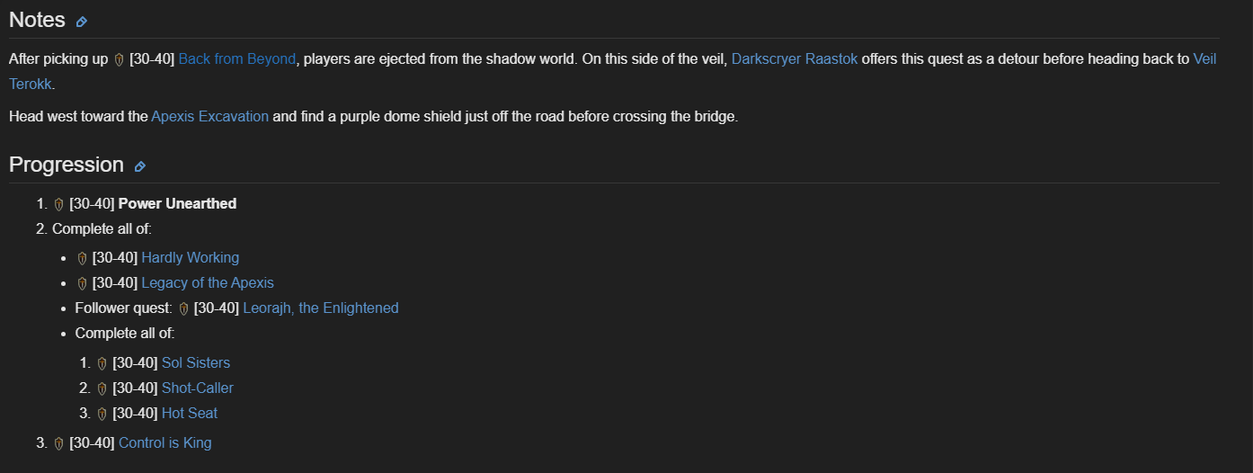Open the Back from Beyond quest link
This screenshot has width=1253, height=473.
coord(236,59)
